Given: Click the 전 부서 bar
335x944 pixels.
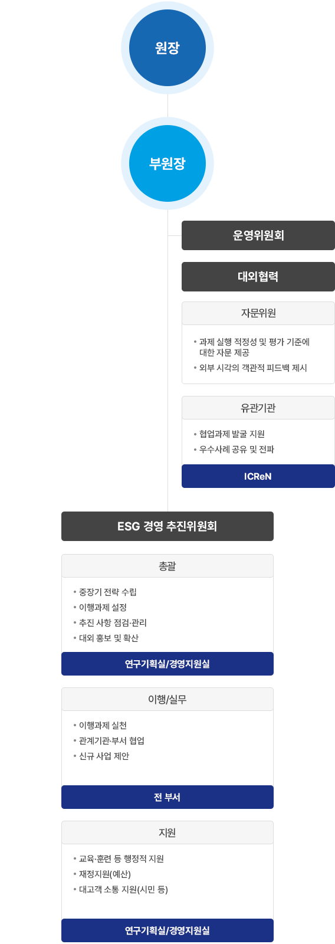Looking at the screenshot, I should [x=167, y=797].
